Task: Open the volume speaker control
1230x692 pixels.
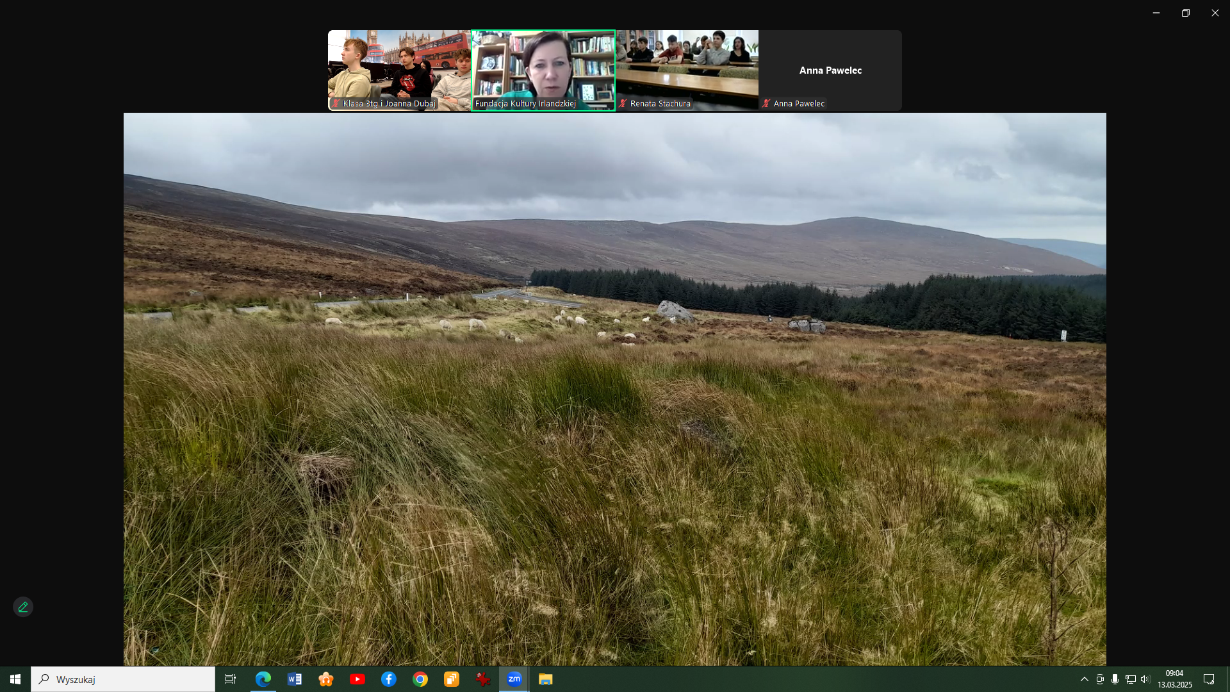Action: pos(1145,679)
